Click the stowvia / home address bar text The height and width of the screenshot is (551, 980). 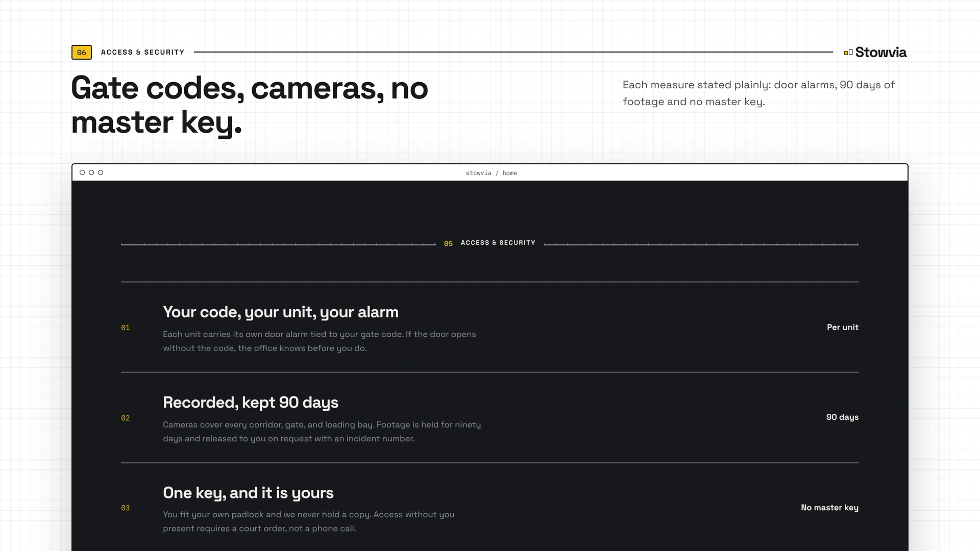(491, 173)
